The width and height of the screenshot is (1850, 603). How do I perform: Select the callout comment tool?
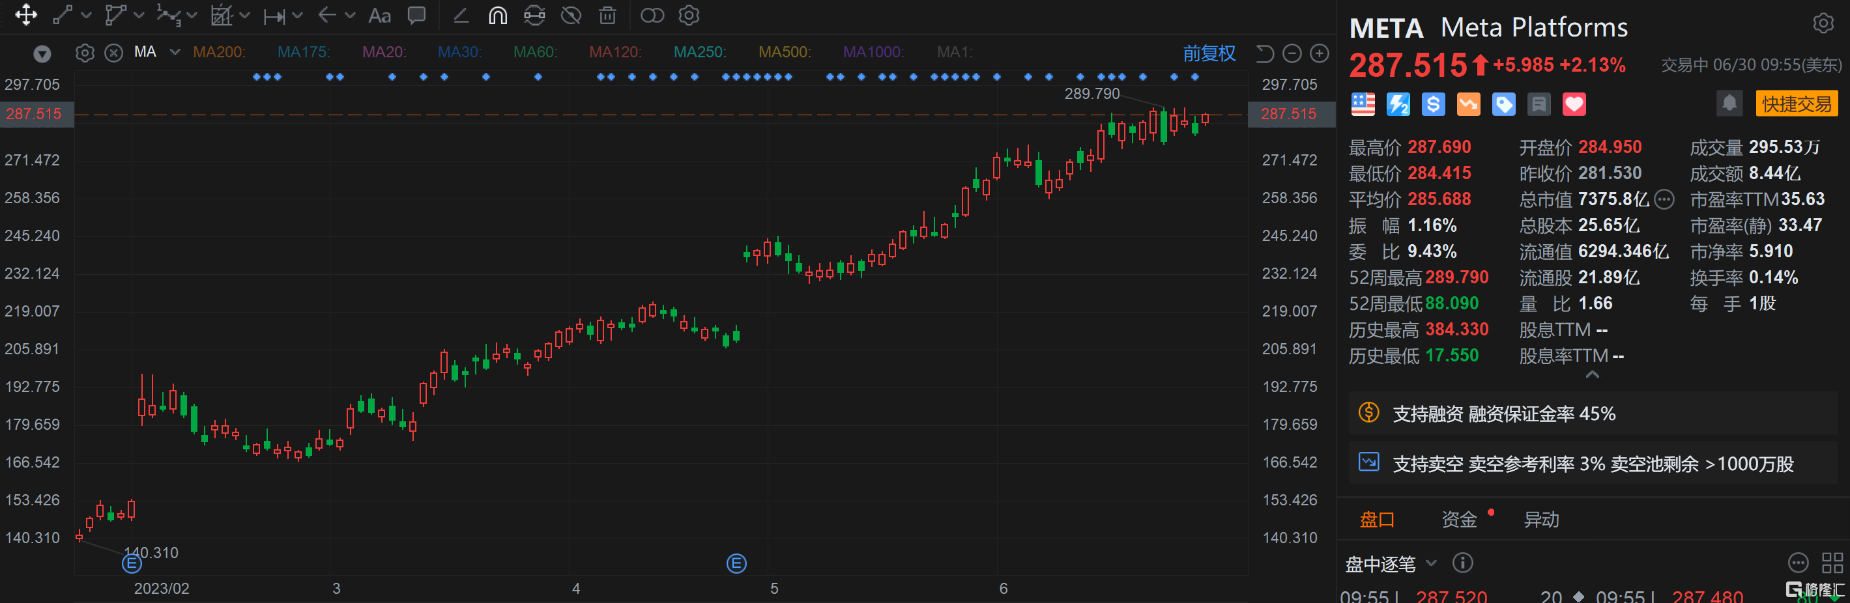coord(416,15)
